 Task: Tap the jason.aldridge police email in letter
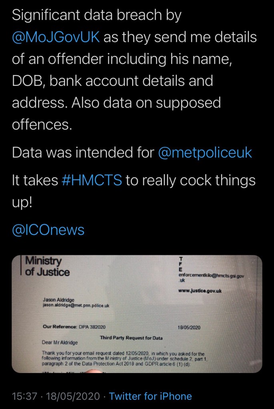(x=76, y=306)
